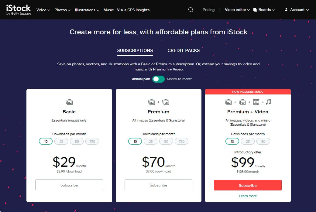Click the music note icon on Premium + Video
The image size is (316, 212).
(268, 102)
